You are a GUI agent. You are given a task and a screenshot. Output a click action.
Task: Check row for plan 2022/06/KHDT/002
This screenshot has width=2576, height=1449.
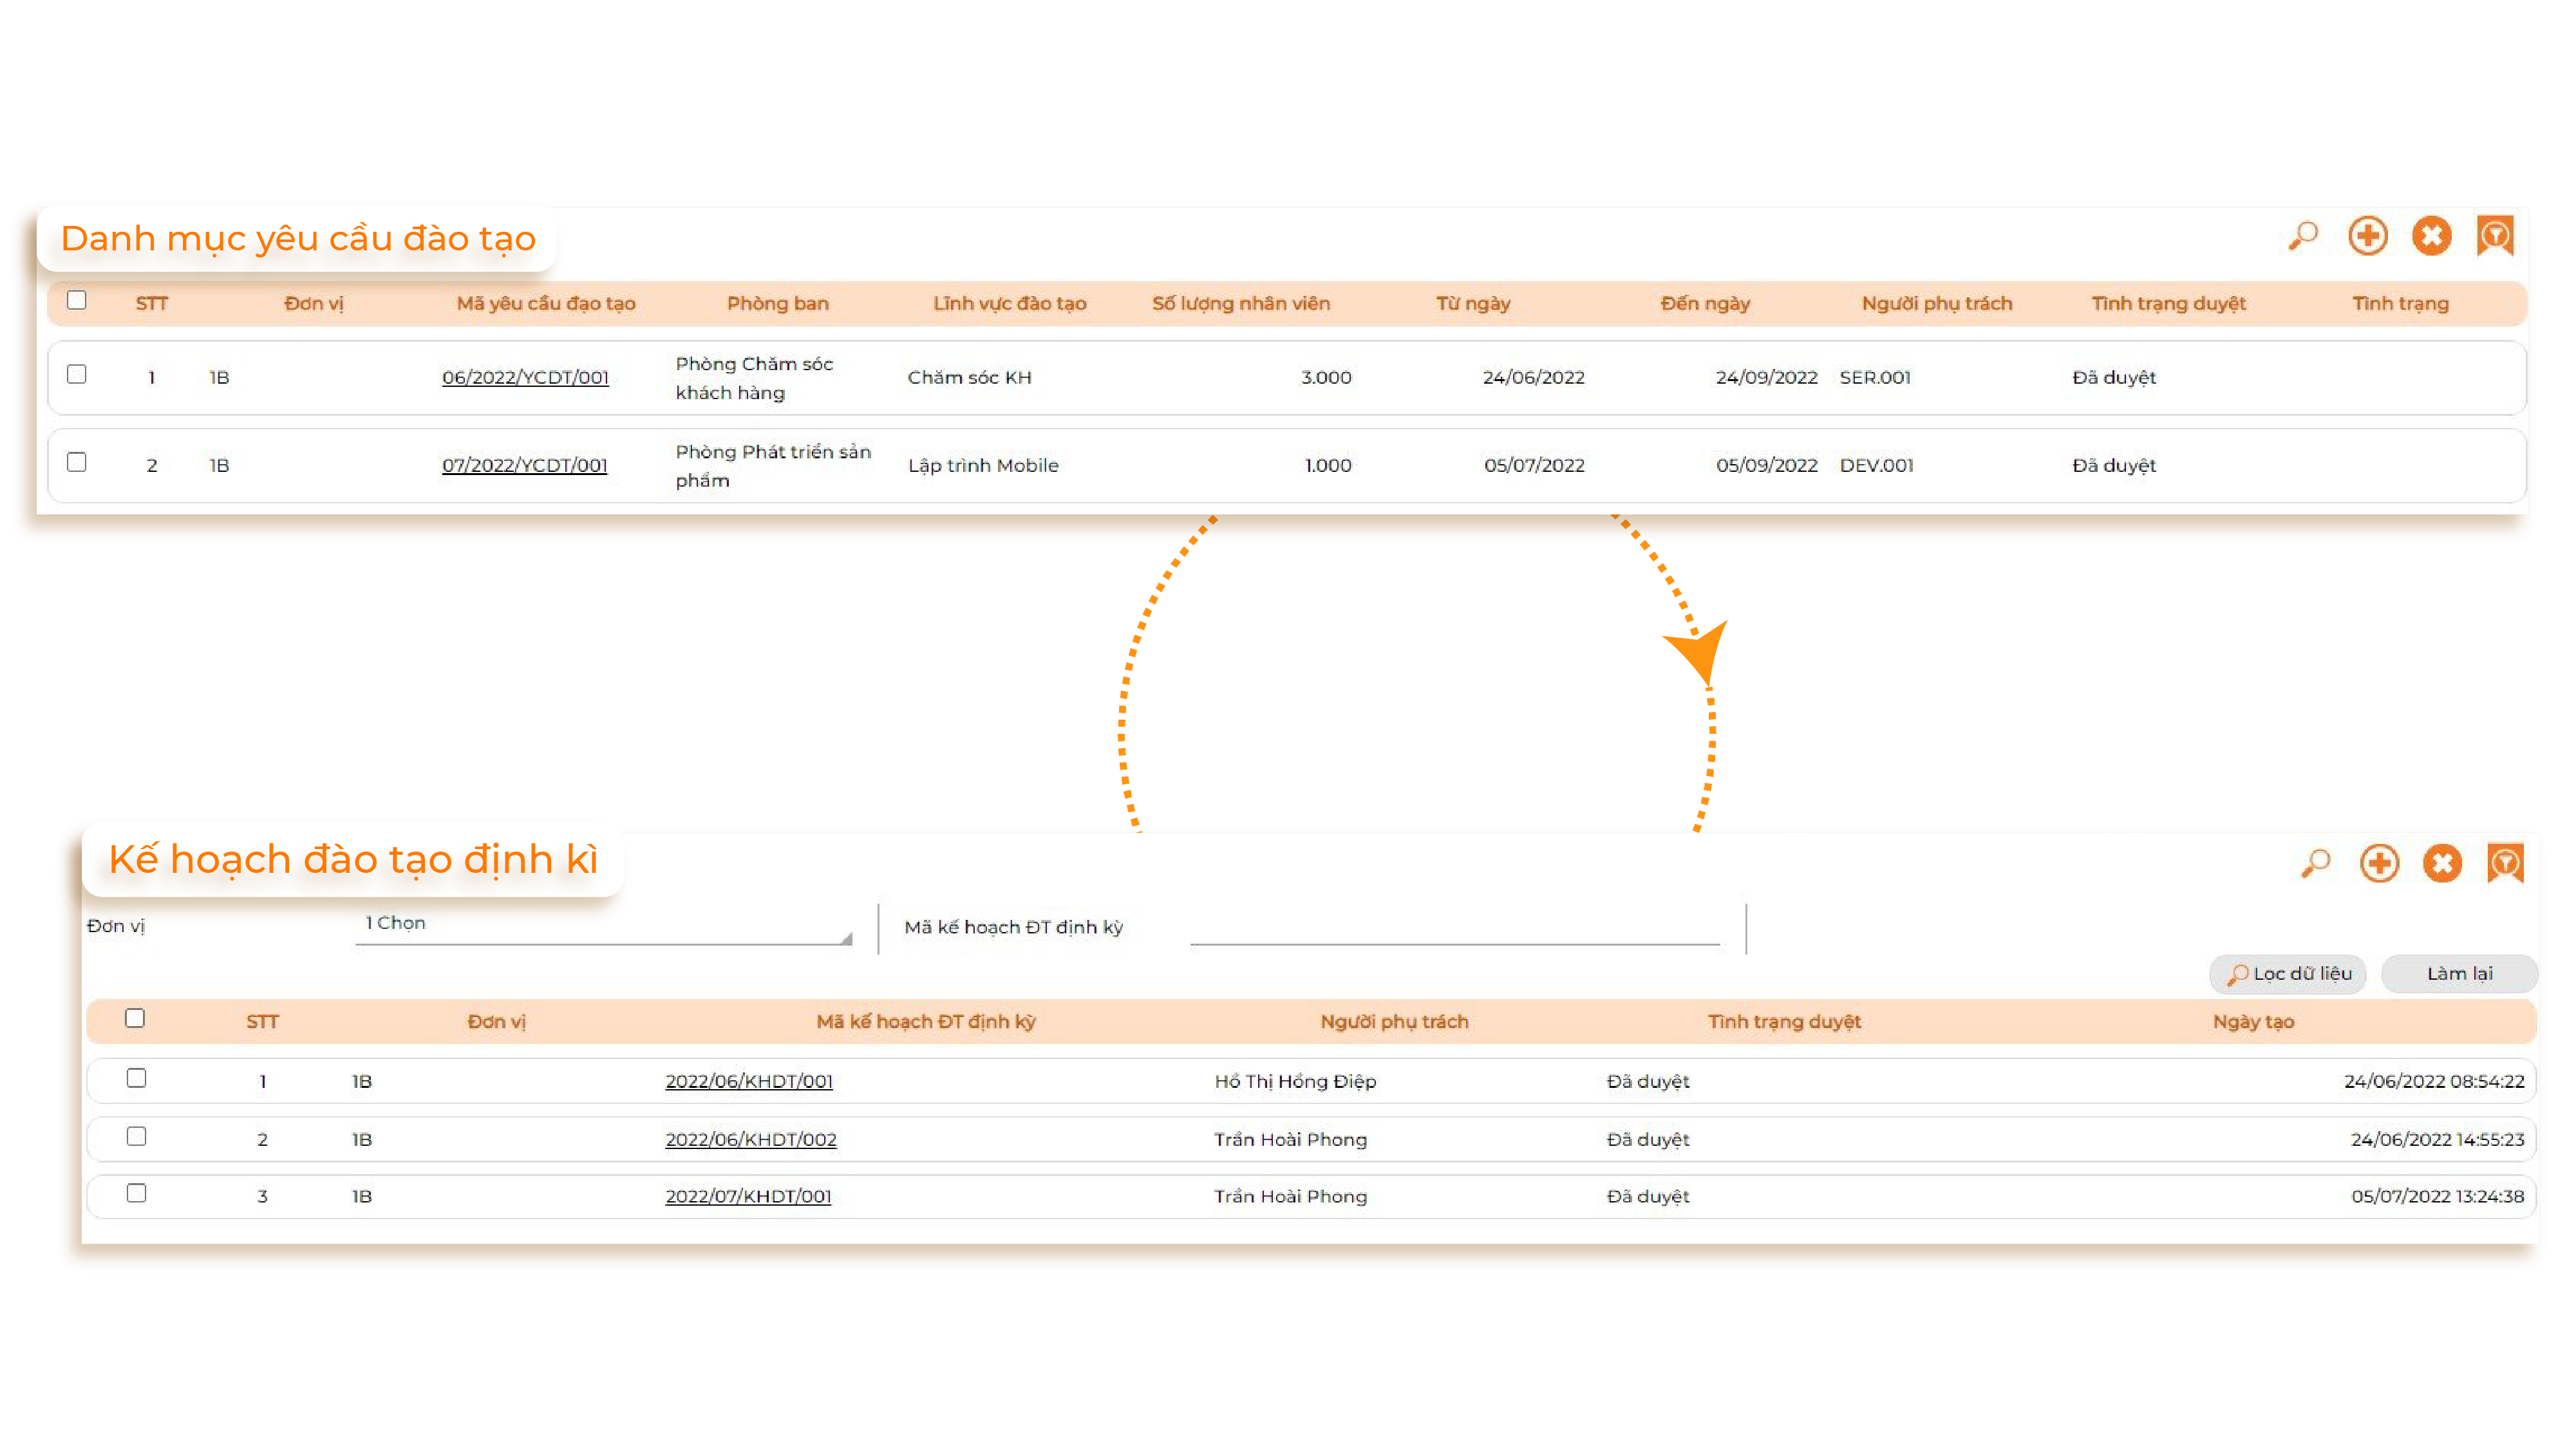tap(137, 1136)
